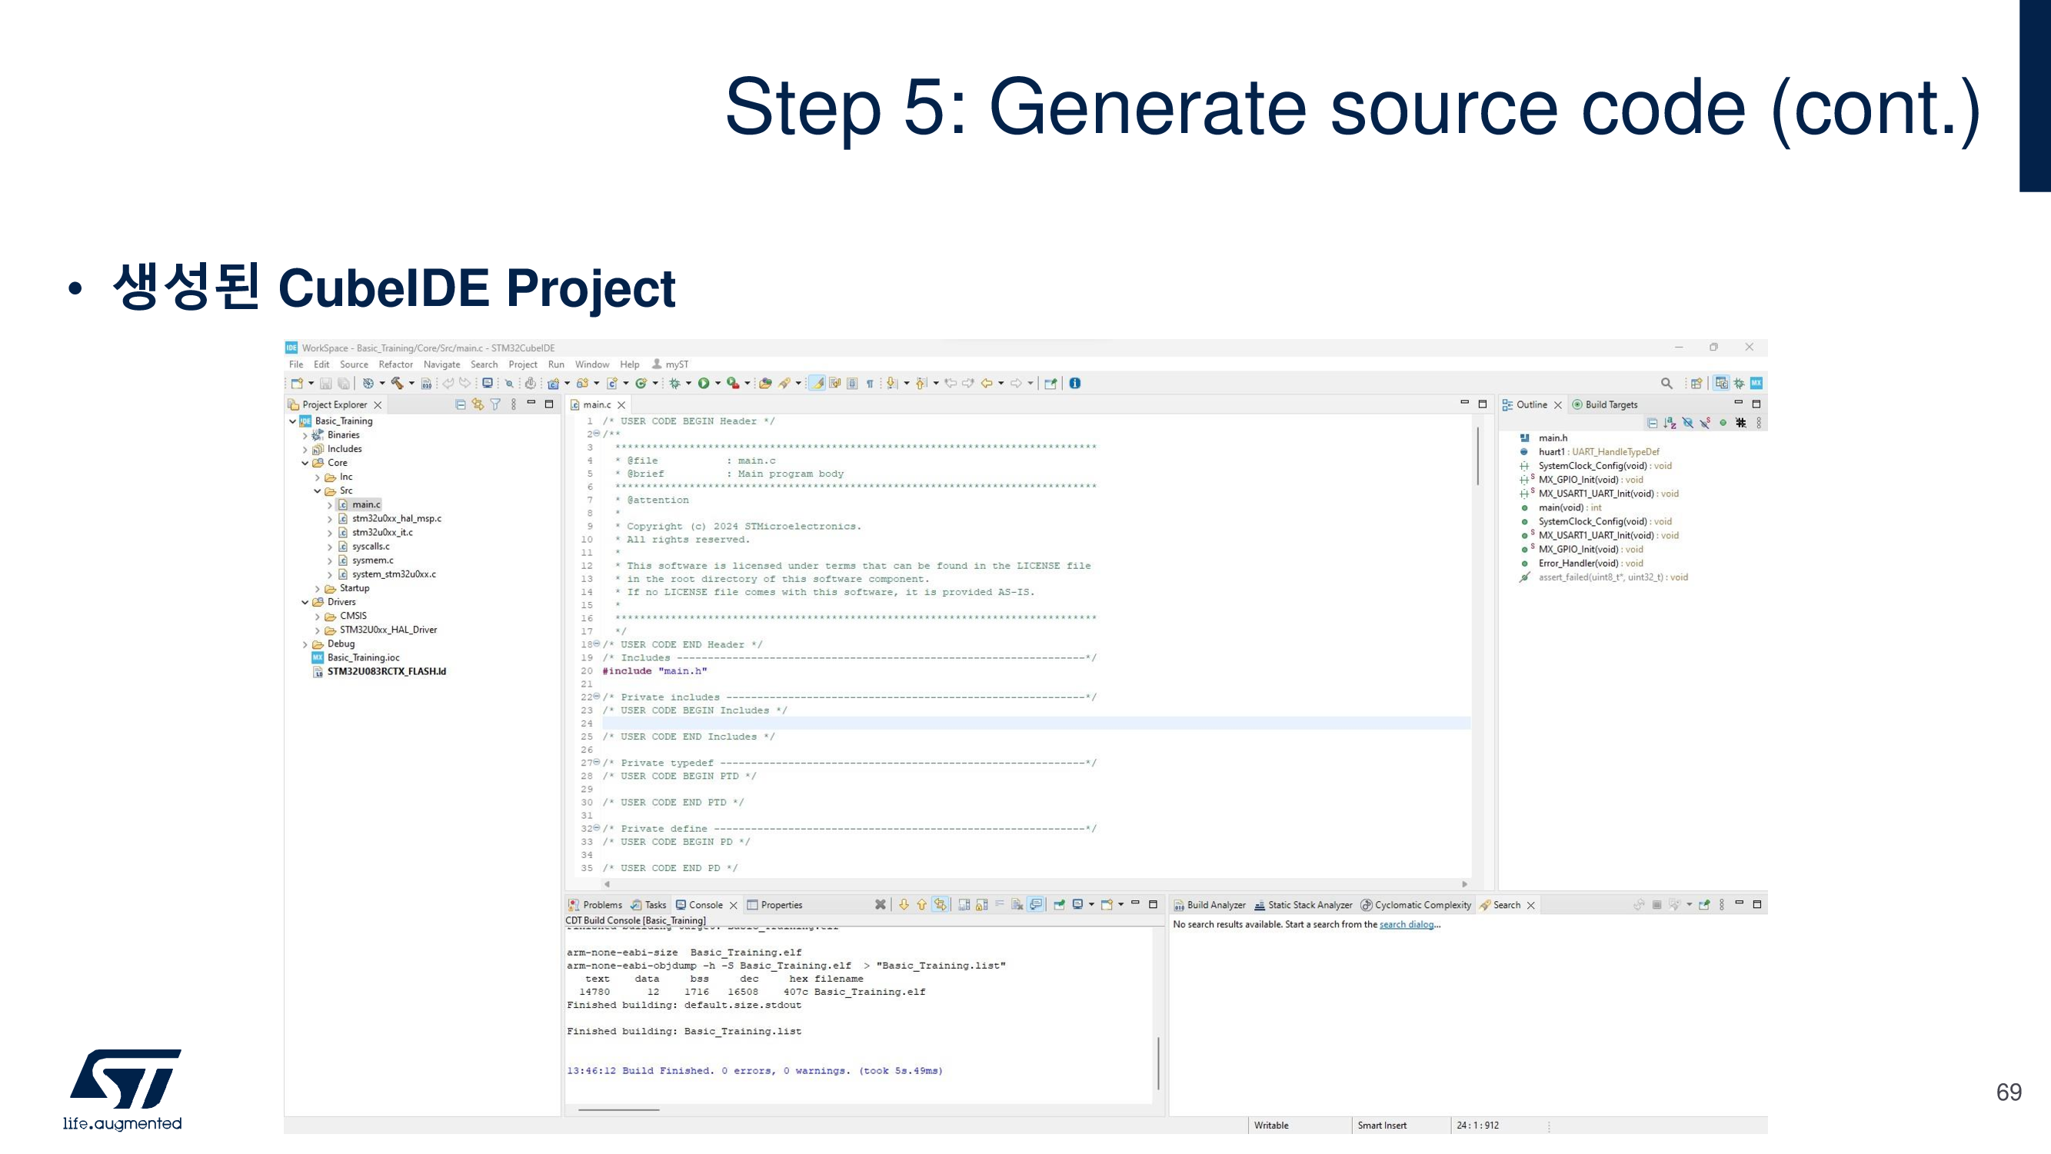This screenshot has height=1154, width=2051.
Task: Expand the Startup folder
Action: click(318, 588)
